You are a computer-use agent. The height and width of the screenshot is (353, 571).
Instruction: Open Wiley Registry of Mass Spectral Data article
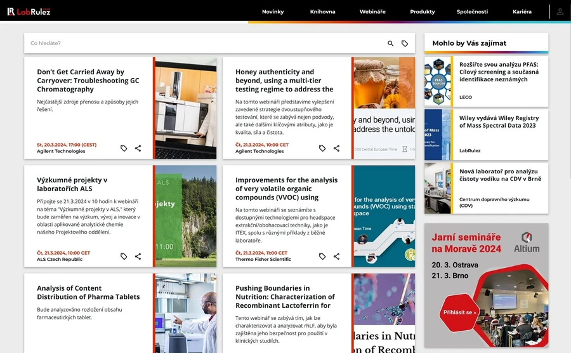[499, 122]
